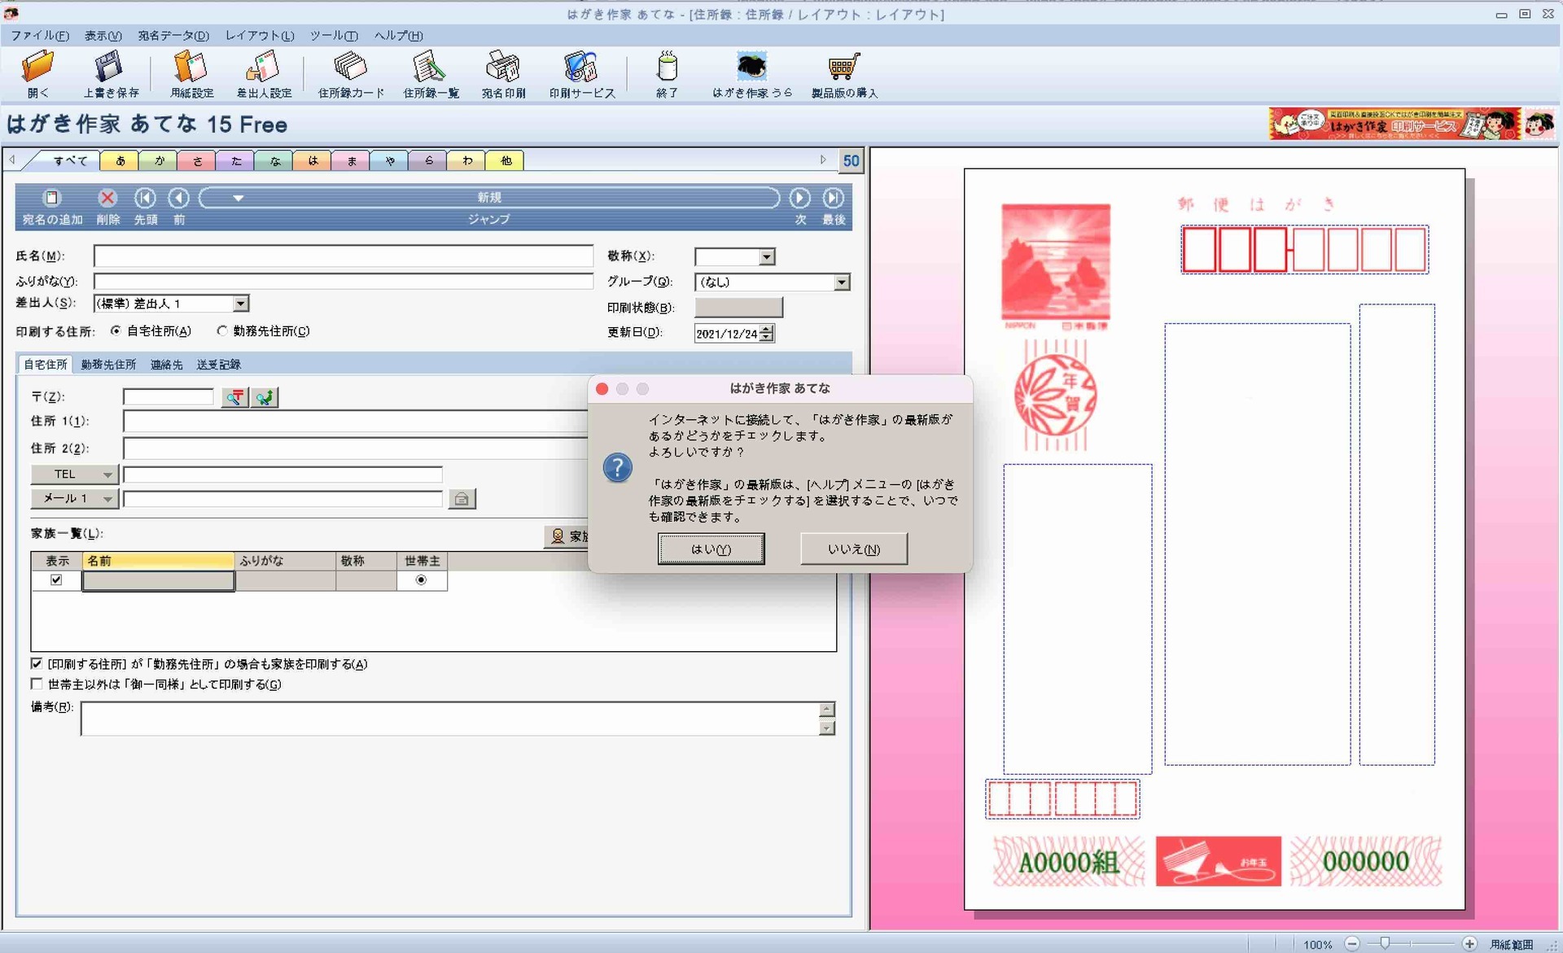Open the TEL type dropdown

pyautogui.click(x=74, y=474)
